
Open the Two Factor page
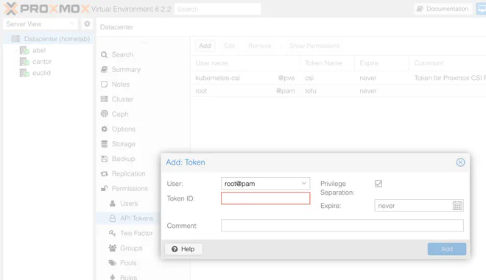pyautogui.click(x=136, y=233)
